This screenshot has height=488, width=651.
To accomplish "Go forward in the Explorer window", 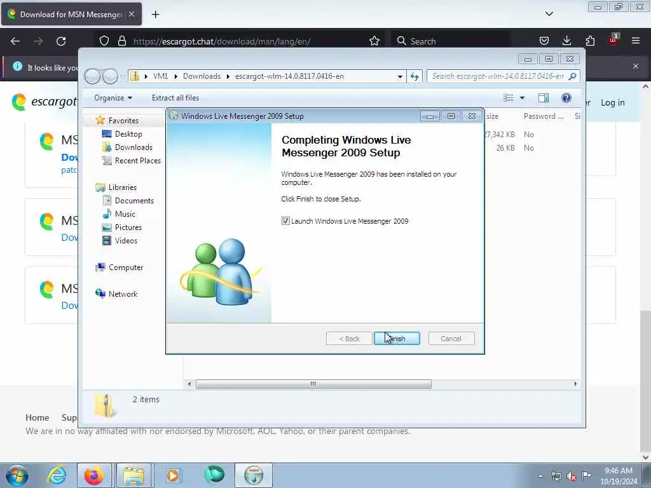I will coord(110,76).
